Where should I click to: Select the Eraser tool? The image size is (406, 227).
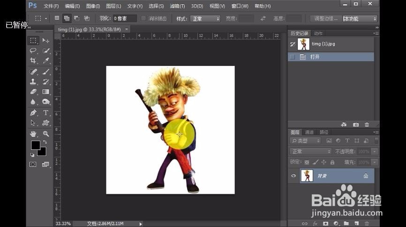(x=33, y=92)
